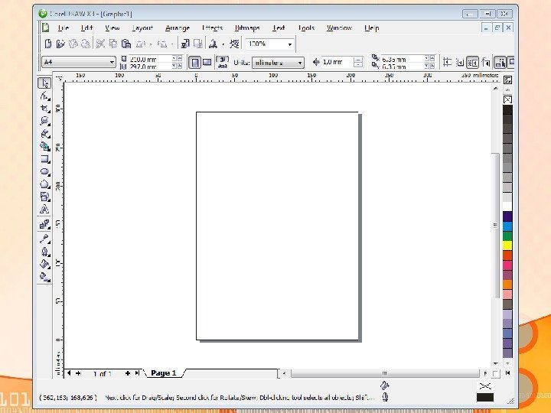Click the Undo toolbar icon
551x413 pixels.
pyautogui.click(x=141, y=44)
